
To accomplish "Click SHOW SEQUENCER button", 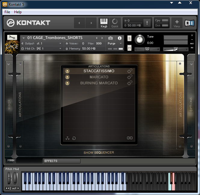I will [99, 153].
